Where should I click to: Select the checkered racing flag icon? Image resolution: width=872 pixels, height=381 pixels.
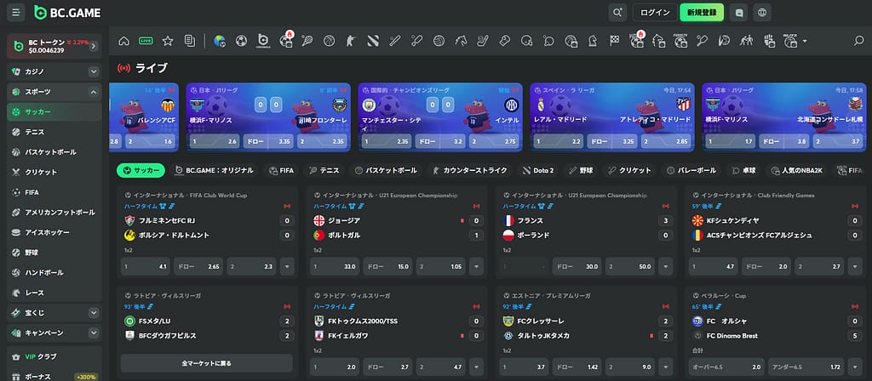click(x=615, y=41)
